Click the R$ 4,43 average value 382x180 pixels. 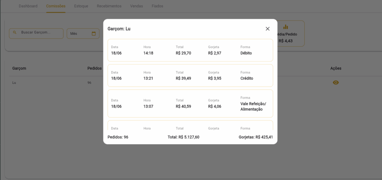coord(285,41)
